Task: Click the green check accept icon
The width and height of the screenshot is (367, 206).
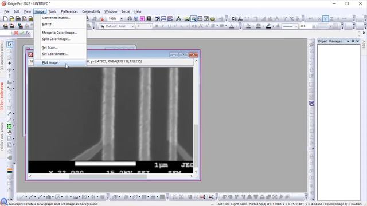Action: coord(22,33)
